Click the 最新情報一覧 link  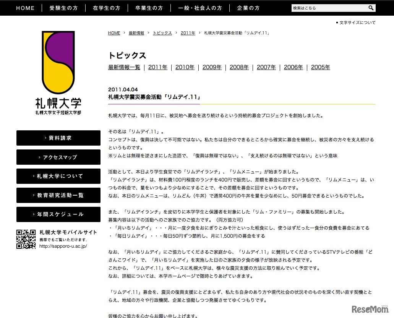point(124,67)
